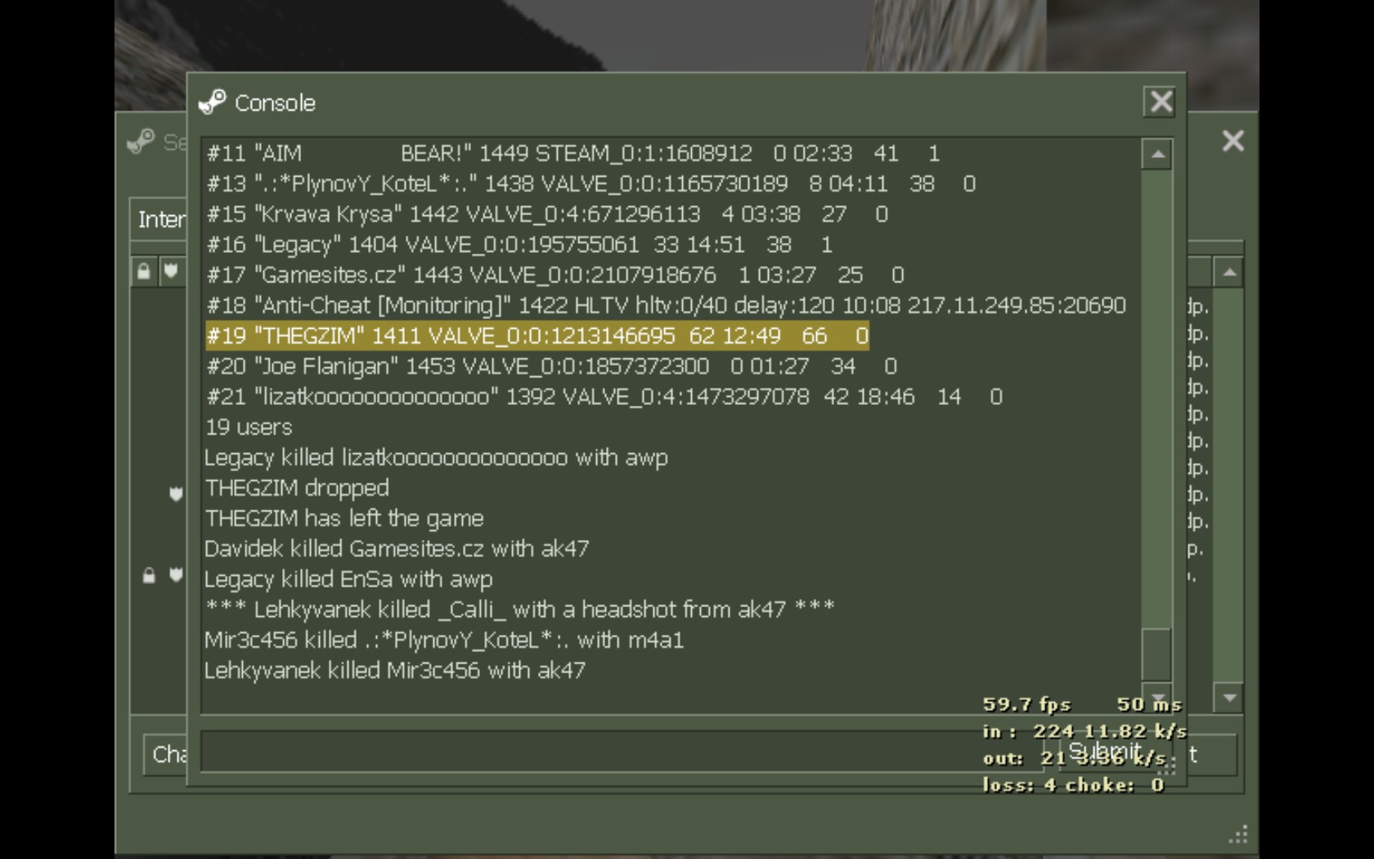Image resolution: width=1374 pixels, height=859 pixels.
Task: Click the shield icon beside the lock
Action: click(x=176, y=575)
